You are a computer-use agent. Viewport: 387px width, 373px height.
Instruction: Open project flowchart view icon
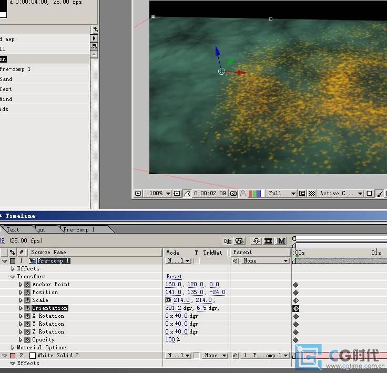(x=94, y=46)
